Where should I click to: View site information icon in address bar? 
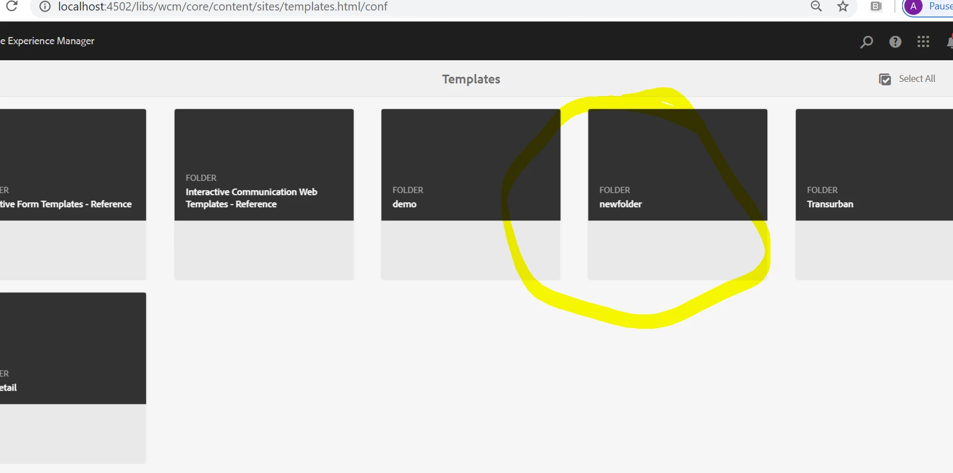pos(45,7)
